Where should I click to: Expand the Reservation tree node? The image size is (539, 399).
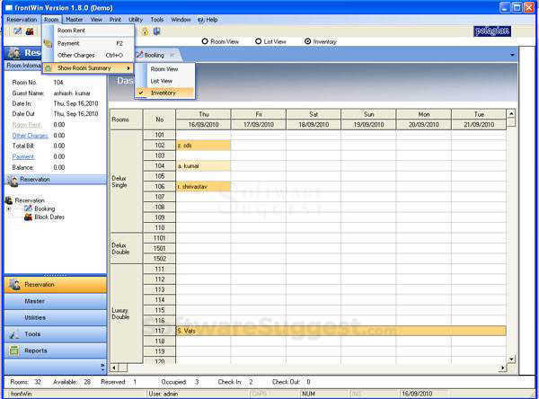click(x=9, y=208)
